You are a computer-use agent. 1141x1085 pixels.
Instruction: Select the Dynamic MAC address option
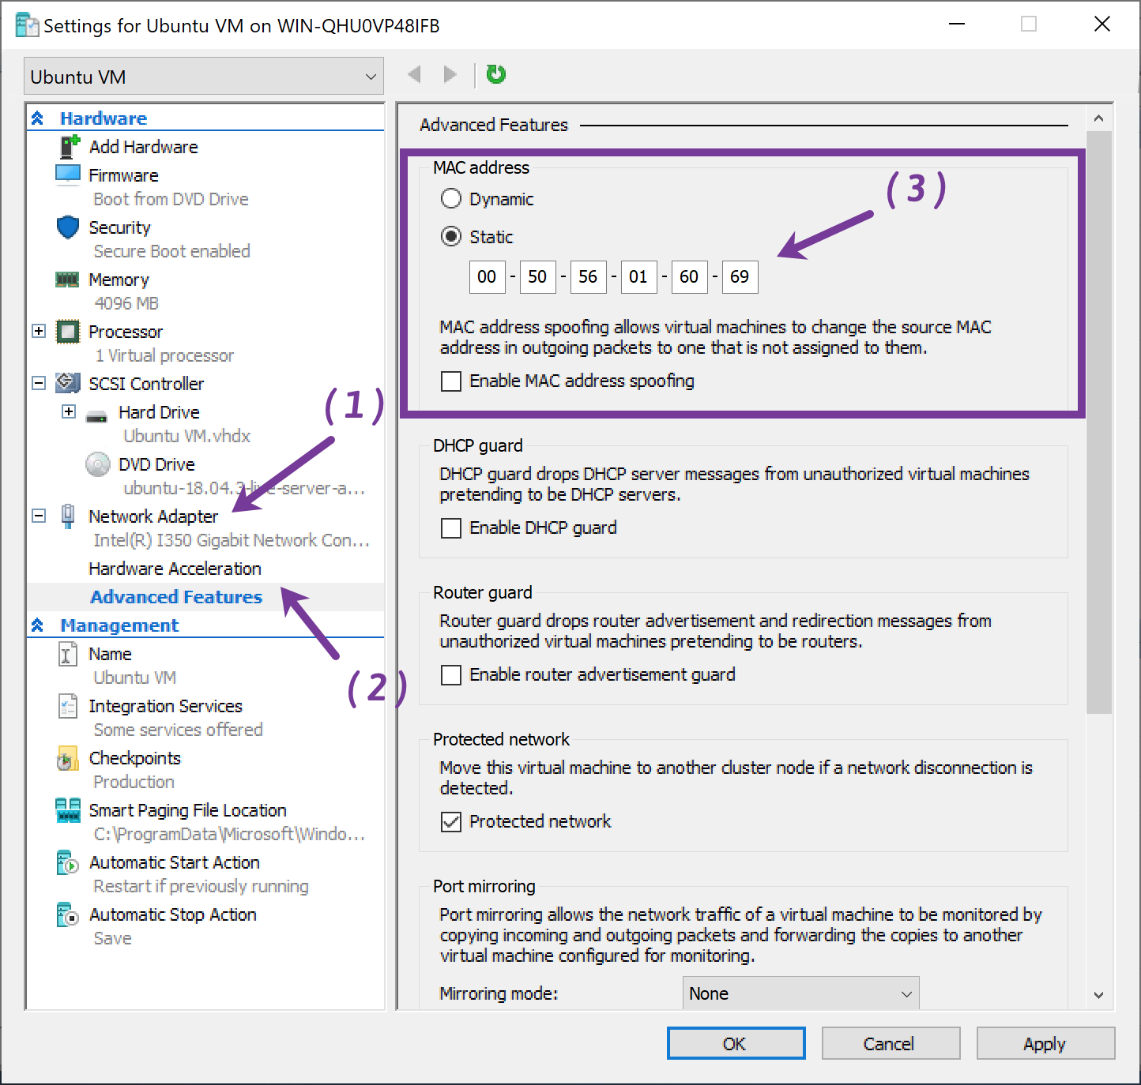(x=451, y=199)
